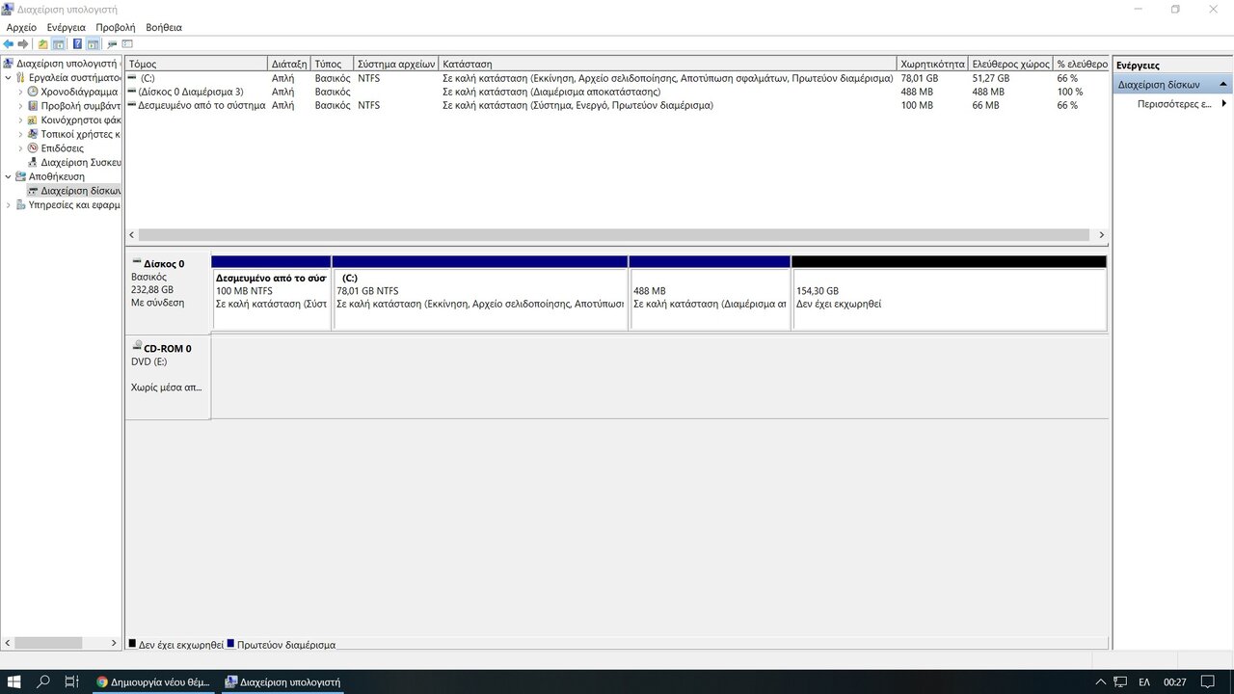Viewport: 1234px width, 694px height.
Task: Click the Forward arrow in the toolbar
Action: (23, 44)
